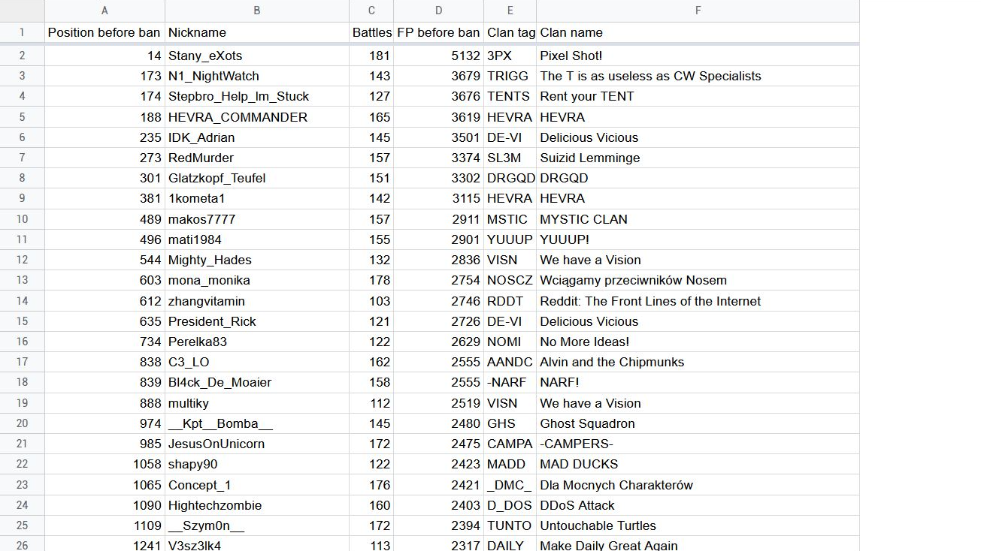Select the cell '-CAMPERS-'
The image size is (981, 551).
[x=698, y=444]
